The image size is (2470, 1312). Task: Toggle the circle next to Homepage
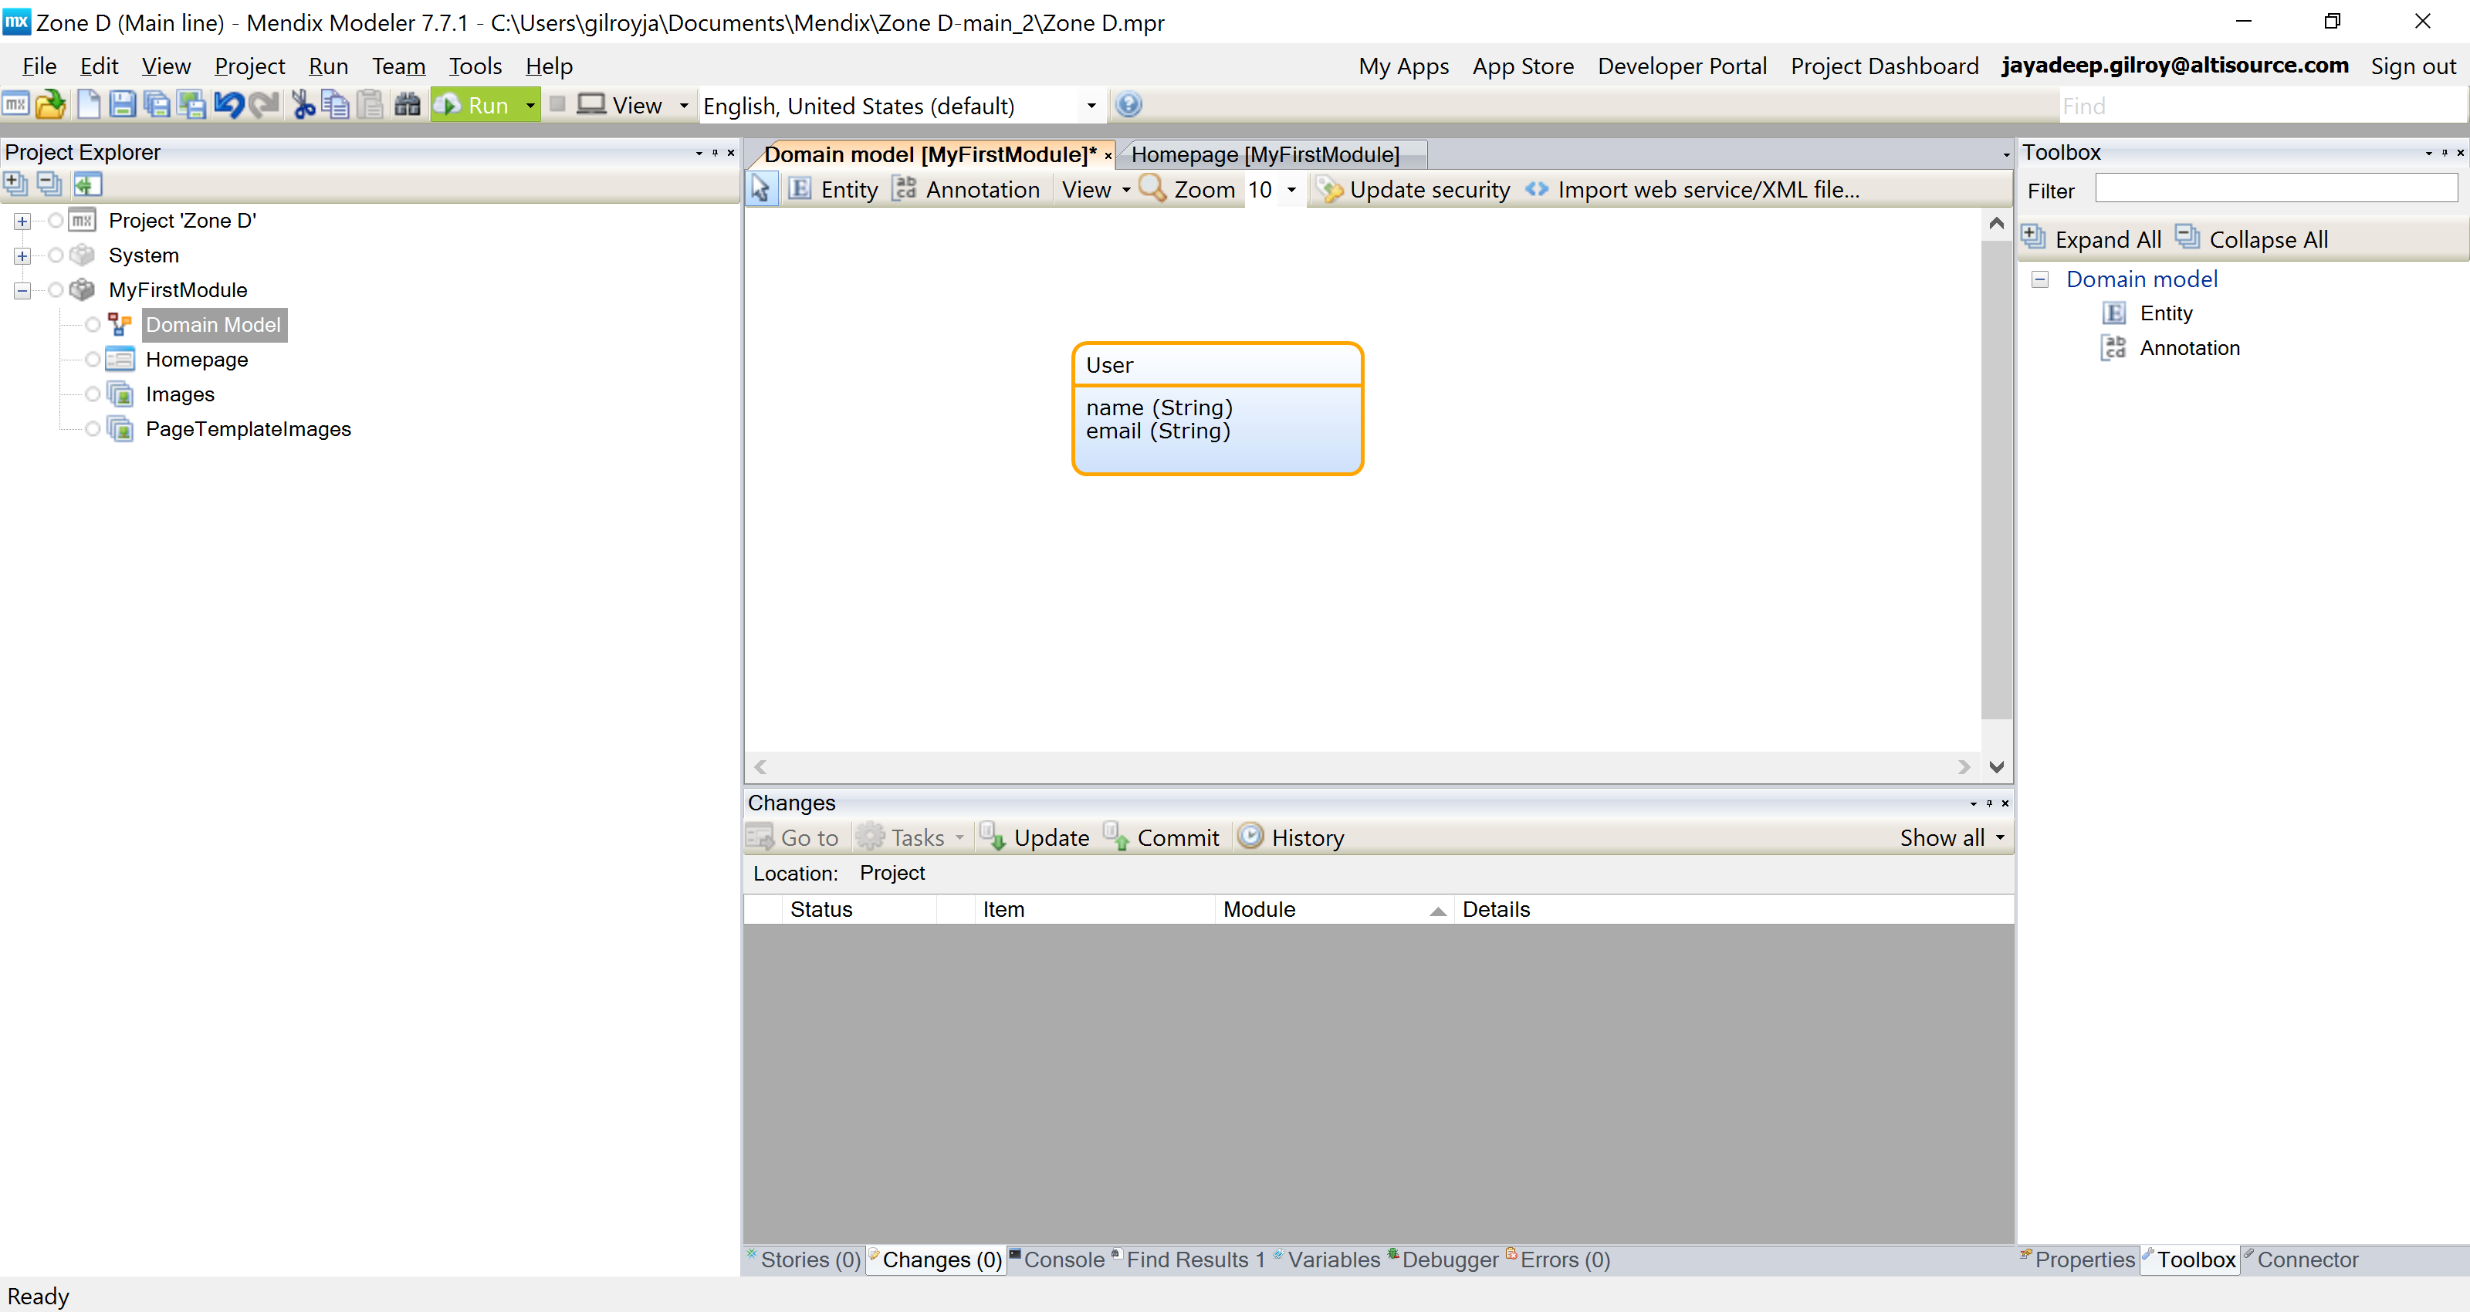(x=92, y=359)
